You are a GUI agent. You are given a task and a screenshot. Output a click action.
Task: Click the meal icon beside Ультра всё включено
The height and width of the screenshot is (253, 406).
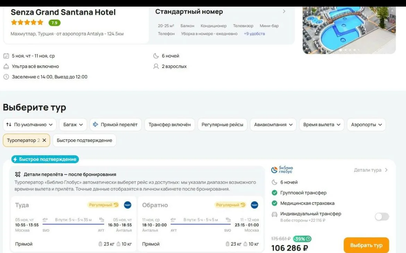coord(6,66)
